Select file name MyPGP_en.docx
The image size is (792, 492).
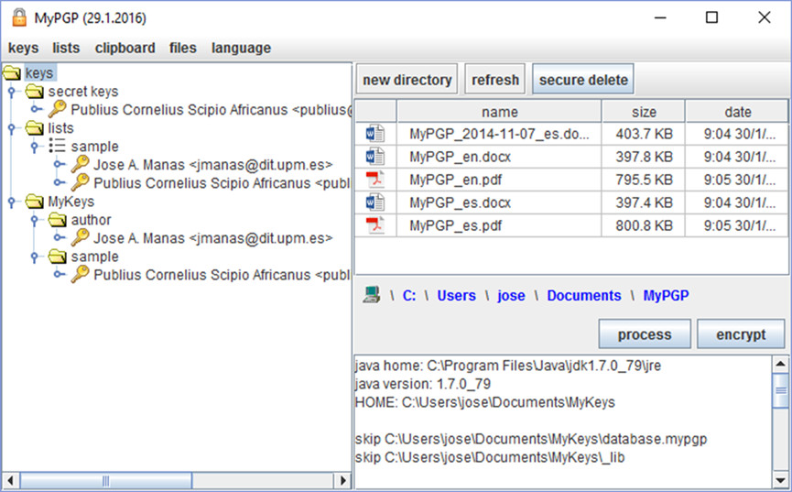(x=461, y=158)
